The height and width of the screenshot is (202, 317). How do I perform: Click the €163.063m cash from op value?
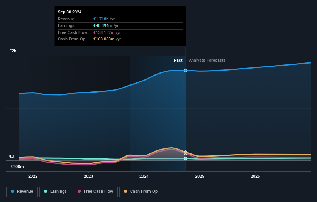104,39
